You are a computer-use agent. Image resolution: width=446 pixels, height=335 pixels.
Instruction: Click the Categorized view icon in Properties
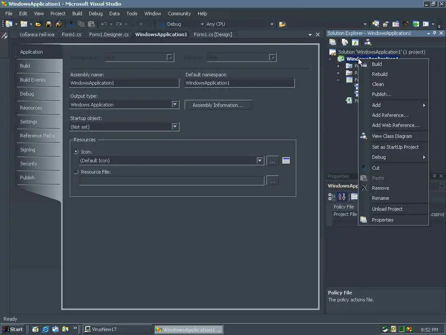click(x=332, y=197)
